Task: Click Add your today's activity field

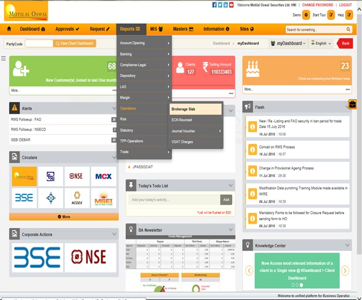Action: (174, 200)
